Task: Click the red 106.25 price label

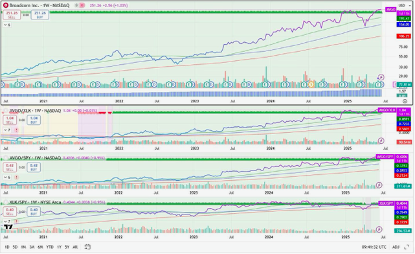Action: point(403,36)
